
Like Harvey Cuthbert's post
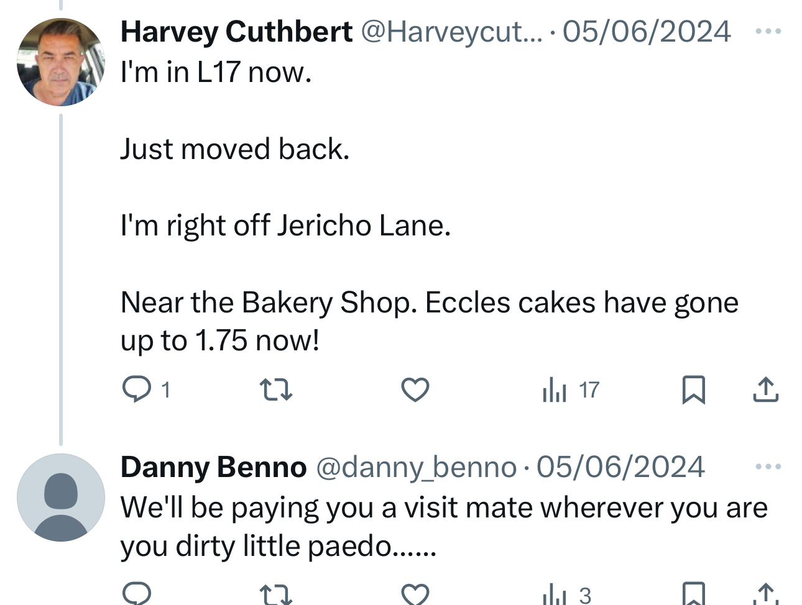tap(415, 390)
